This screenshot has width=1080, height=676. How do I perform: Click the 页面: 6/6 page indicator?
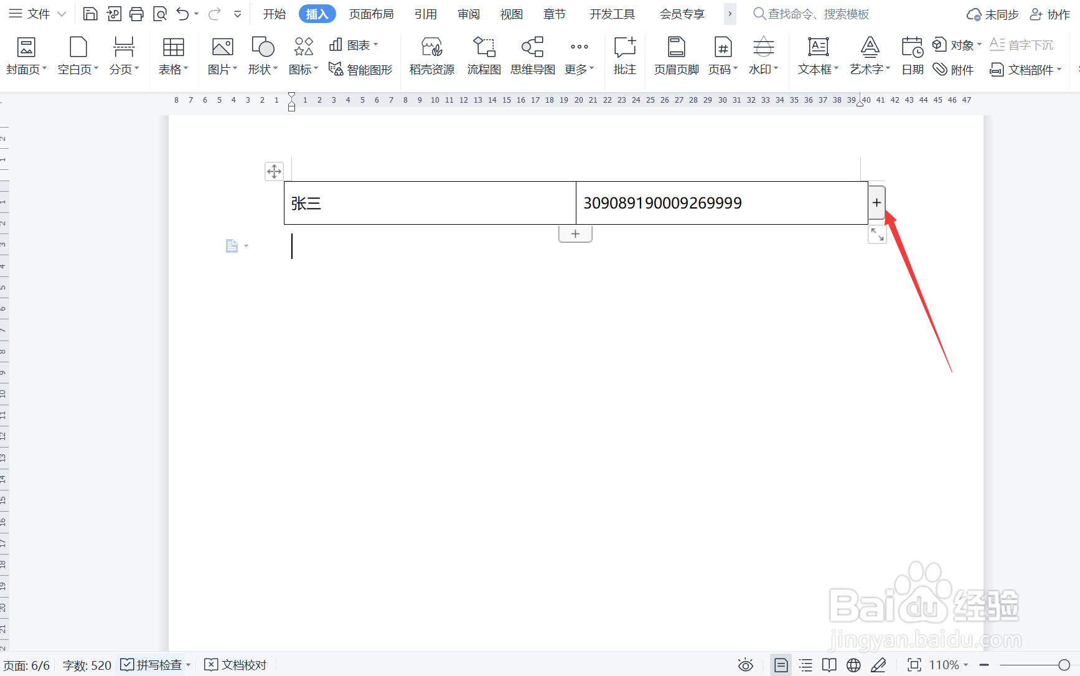pyautogui.click(x=27, y=665)
